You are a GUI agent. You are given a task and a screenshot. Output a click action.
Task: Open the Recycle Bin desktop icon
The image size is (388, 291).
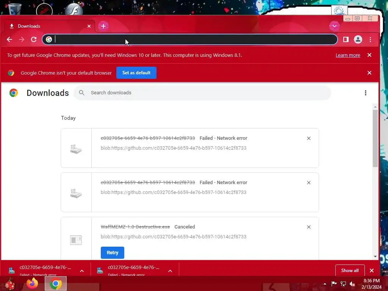click(x=15, y=8)
